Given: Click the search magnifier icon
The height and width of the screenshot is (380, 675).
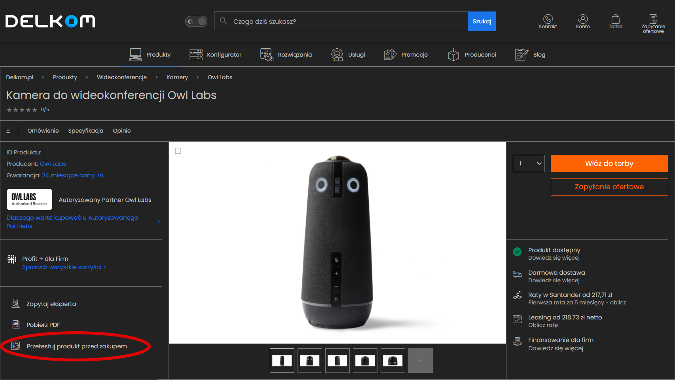Looking at the screenshot, I should point(224,21).
